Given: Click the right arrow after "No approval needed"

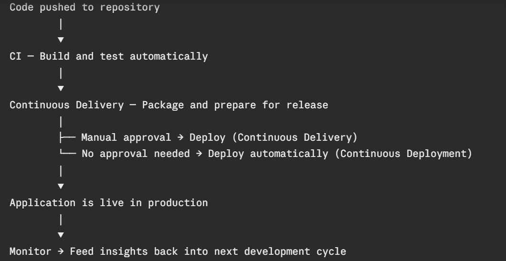Looking at the screenshot, I should [199, 154].
